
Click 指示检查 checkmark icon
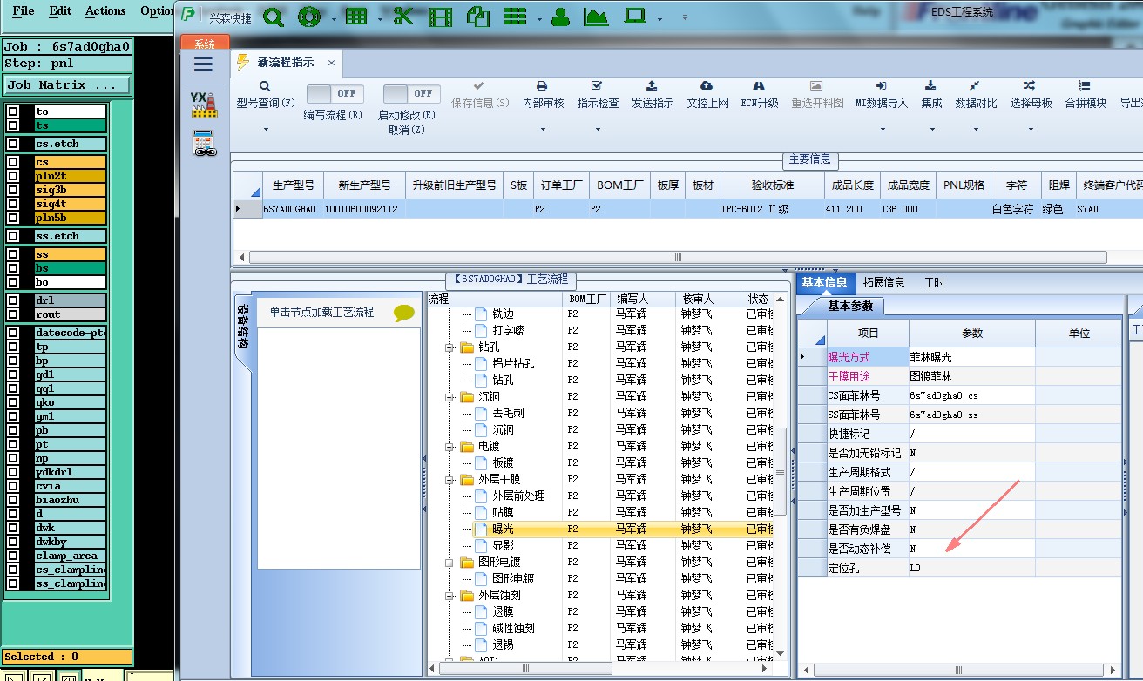[x=597, y=86]
